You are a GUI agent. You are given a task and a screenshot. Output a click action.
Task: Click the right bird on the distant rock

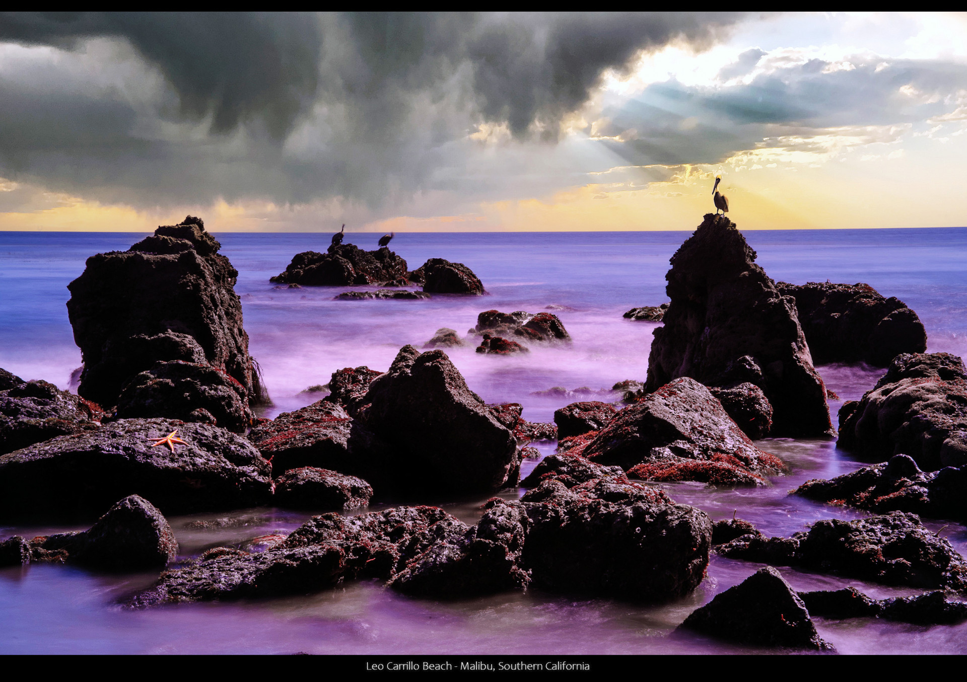coord(385,240)
